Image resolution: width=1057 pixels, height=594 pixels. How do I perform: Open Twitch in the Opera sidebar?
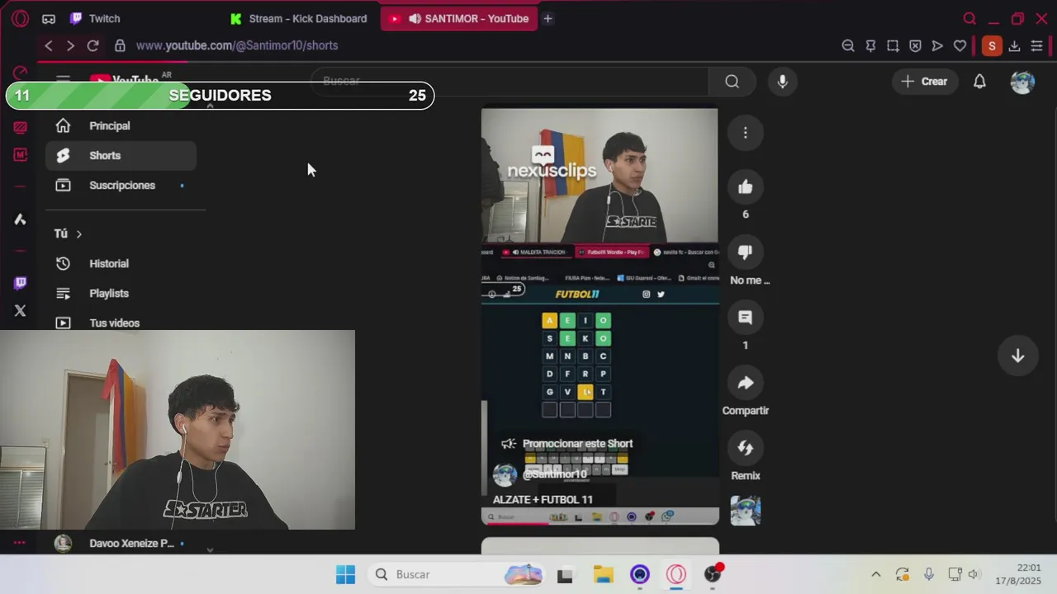(x=20, y=283)
